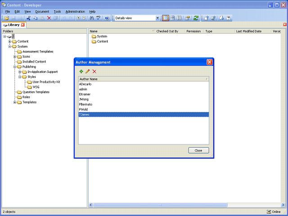
Task: Click the Find binoculars toolbar icon
Action: click(91, 18)
